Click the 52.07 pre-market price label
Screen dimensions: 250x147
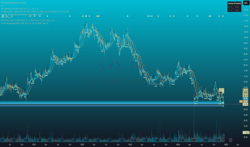245,101
